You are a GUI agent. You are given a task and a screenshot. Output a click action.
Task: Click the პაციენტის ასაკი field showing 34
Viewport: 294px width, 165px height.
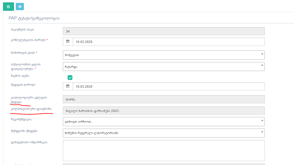pos(164,31)
